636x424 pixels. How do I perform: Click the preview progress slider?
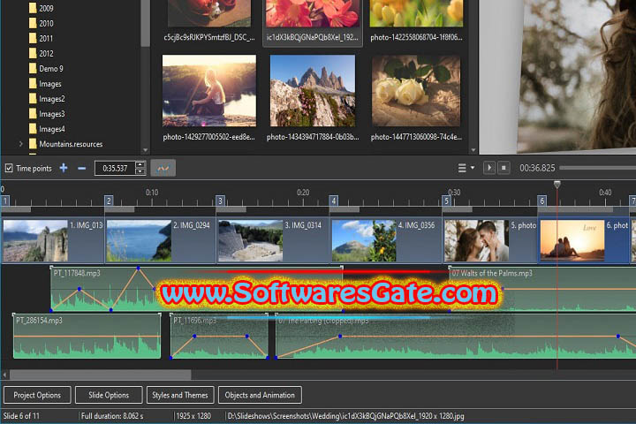point(597,168)
